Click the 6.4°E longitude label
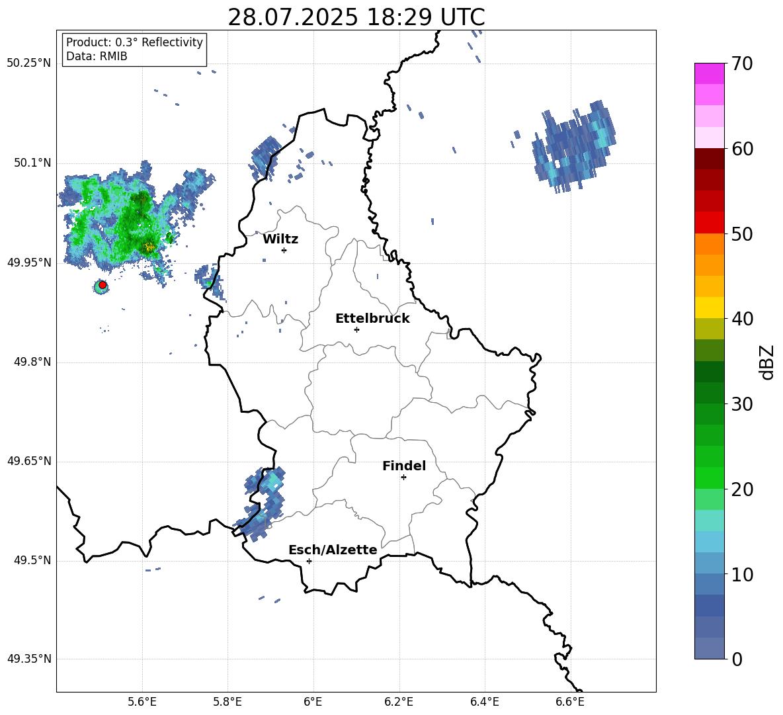 [x=484, y=702]
